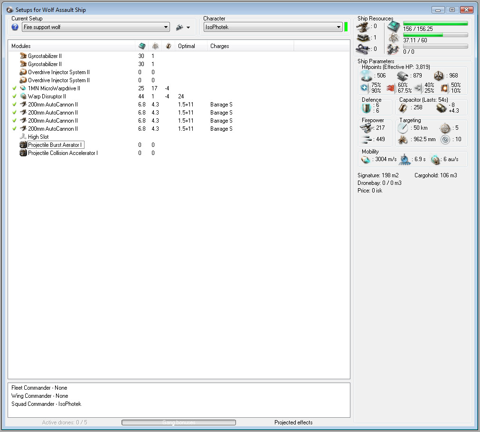Click the rig calibration slots icon

(363, 49)
